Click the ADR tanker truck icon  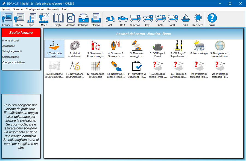tap(173, 20)
